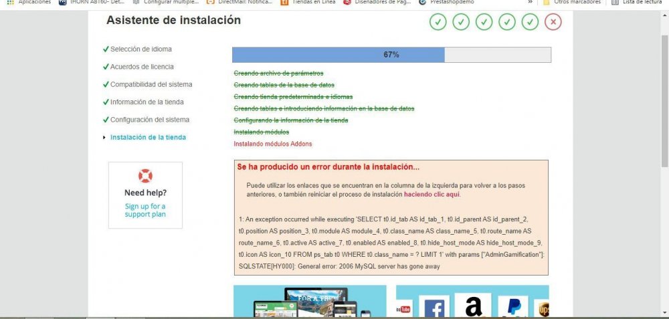Click the first green checkmark step circle

tap(438, 22)
